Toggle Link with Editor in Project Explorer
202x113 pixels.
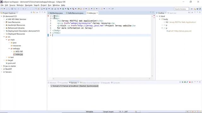click(34, 13)
